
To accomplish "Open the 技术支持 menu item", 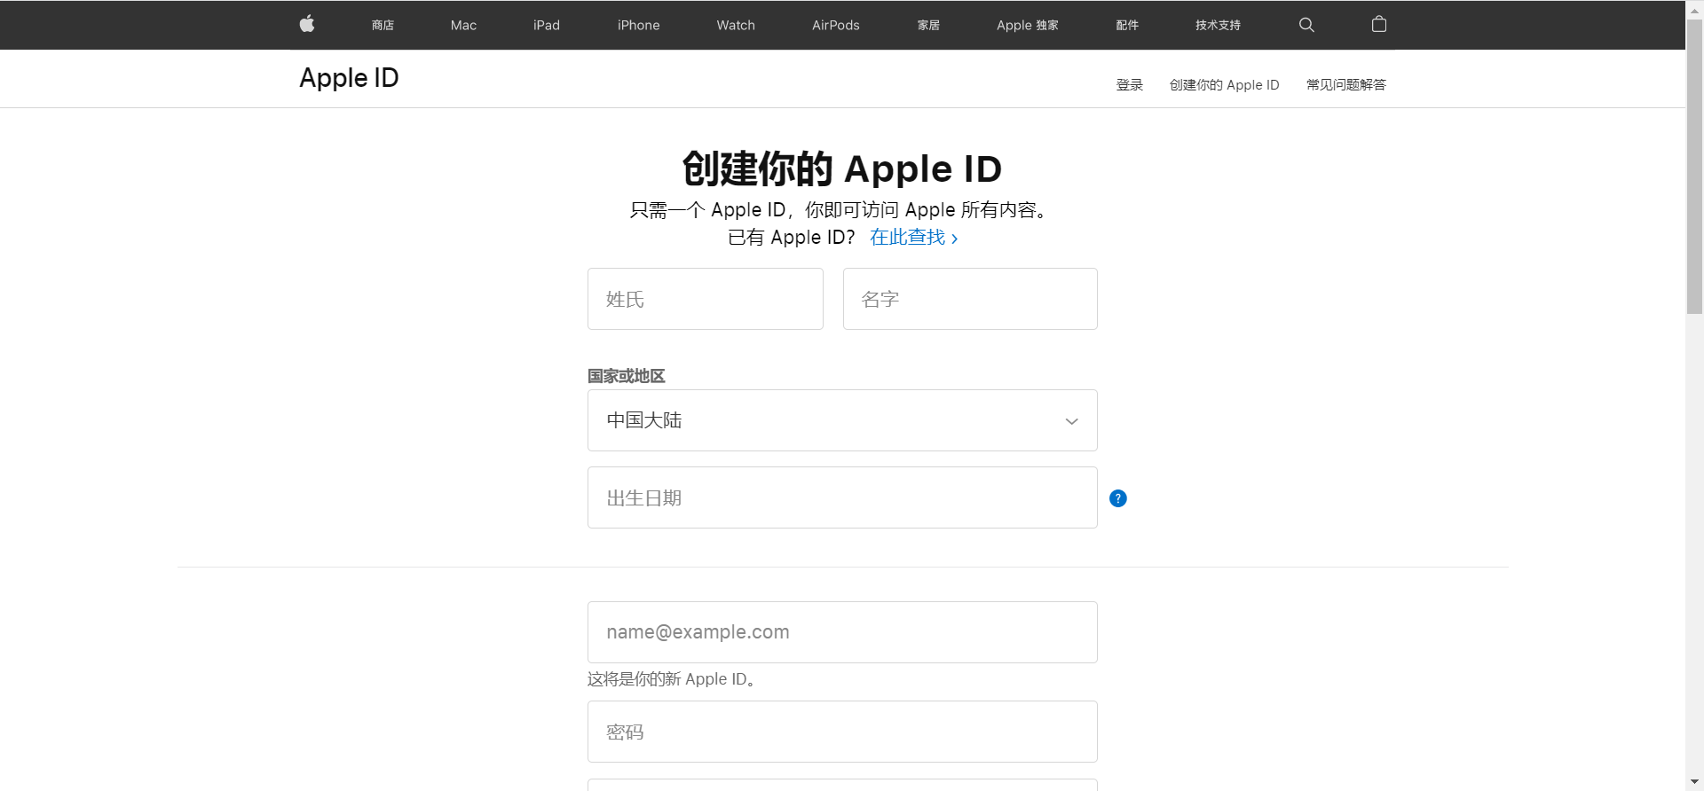I will [1218, 25].
